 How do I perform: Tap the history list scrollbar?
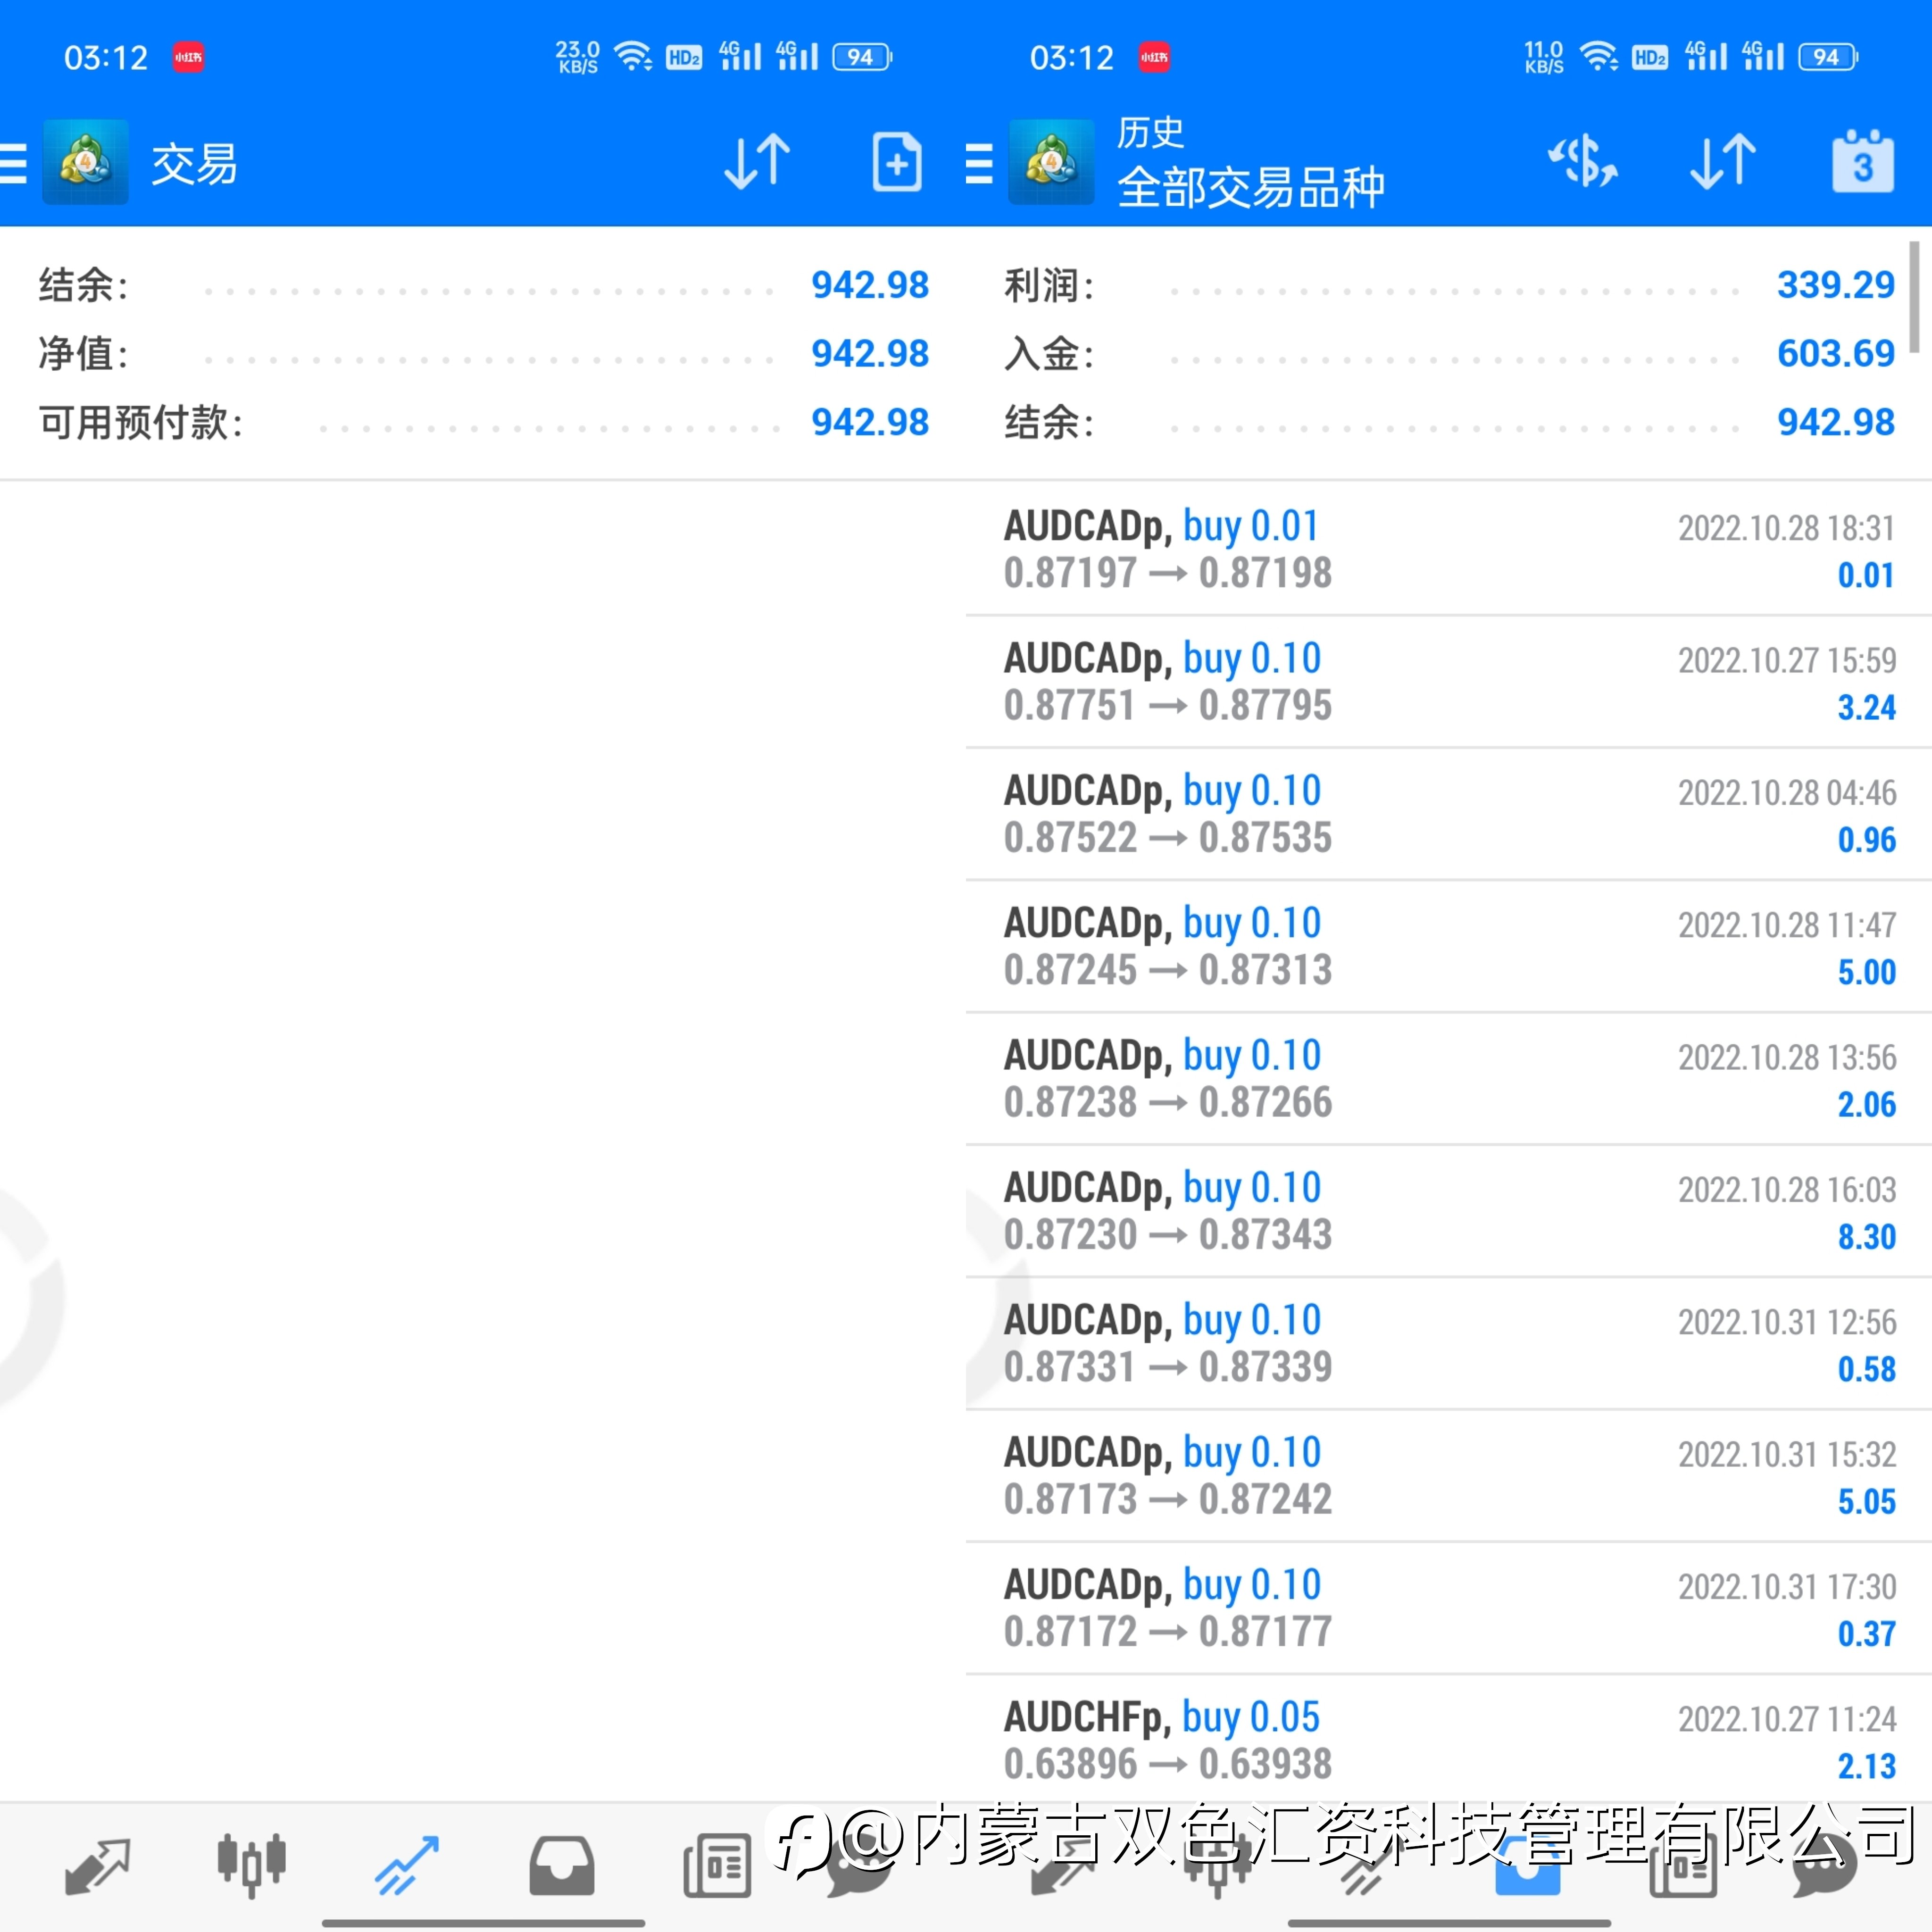[1914, 297]
